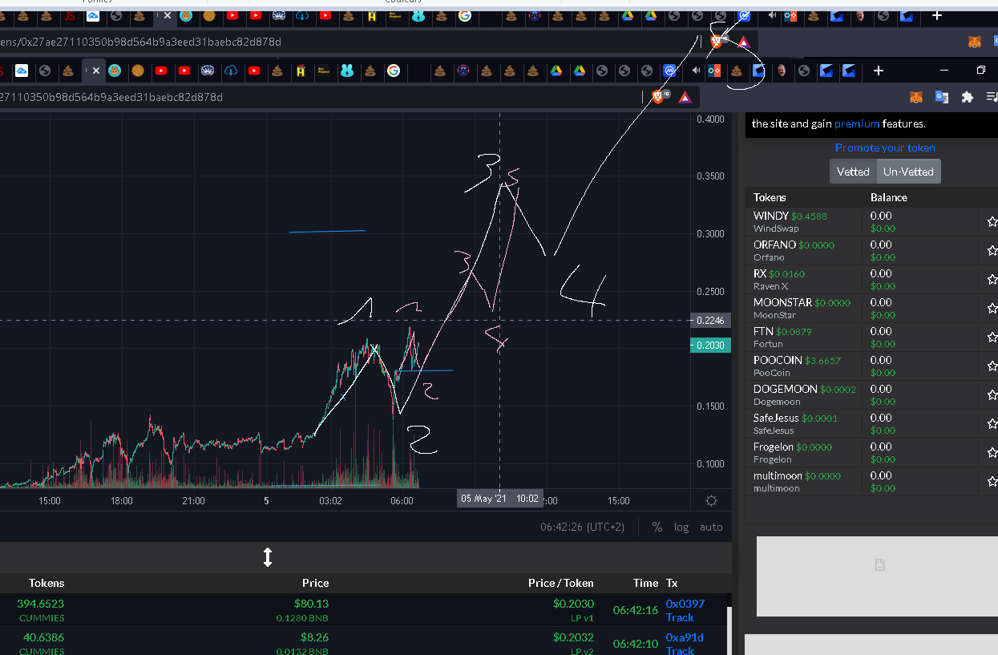Star the multimoon token row
Screen dimensions: 998x655
[x=992, y=482]
